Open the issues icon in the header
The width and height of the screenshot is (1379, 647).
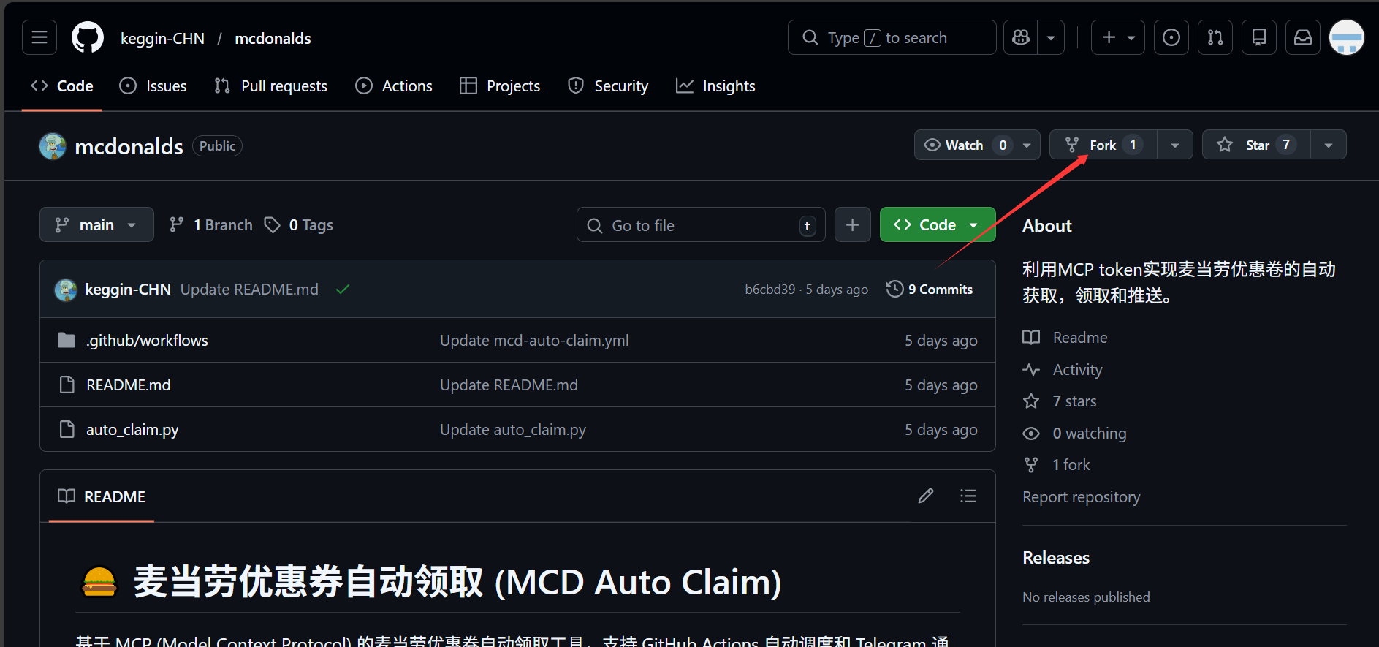[1171, 37]
